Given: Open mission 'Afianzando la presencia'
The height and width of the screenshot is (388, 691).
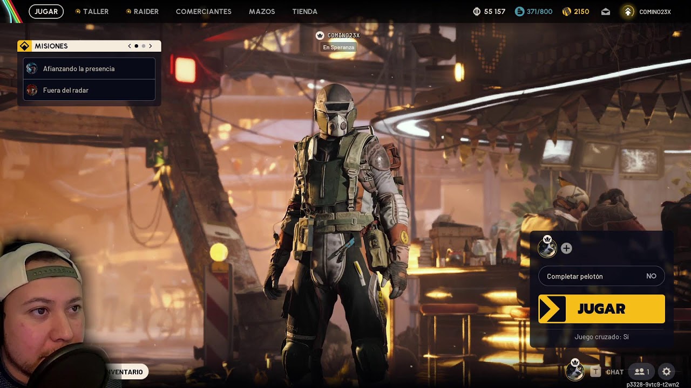Looking at the screenshot, I should tap(90, 68).
